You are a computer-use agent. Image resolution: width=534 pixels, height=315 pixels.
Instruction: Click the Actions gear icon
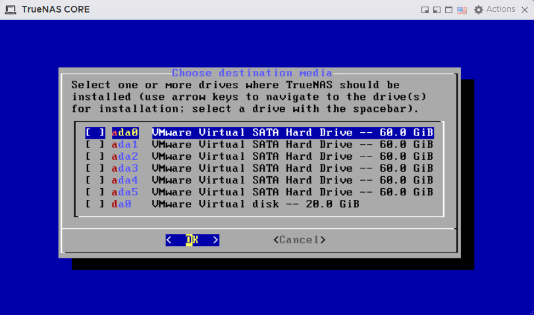tap(479, 9)
